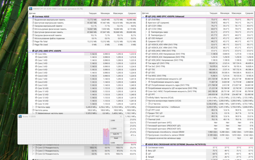
Task: Collapse the Core VIDs group
Action: [33, 54]
